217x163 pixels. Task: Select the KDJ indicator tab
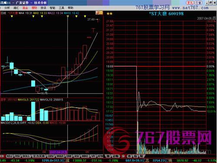point(10,156)
